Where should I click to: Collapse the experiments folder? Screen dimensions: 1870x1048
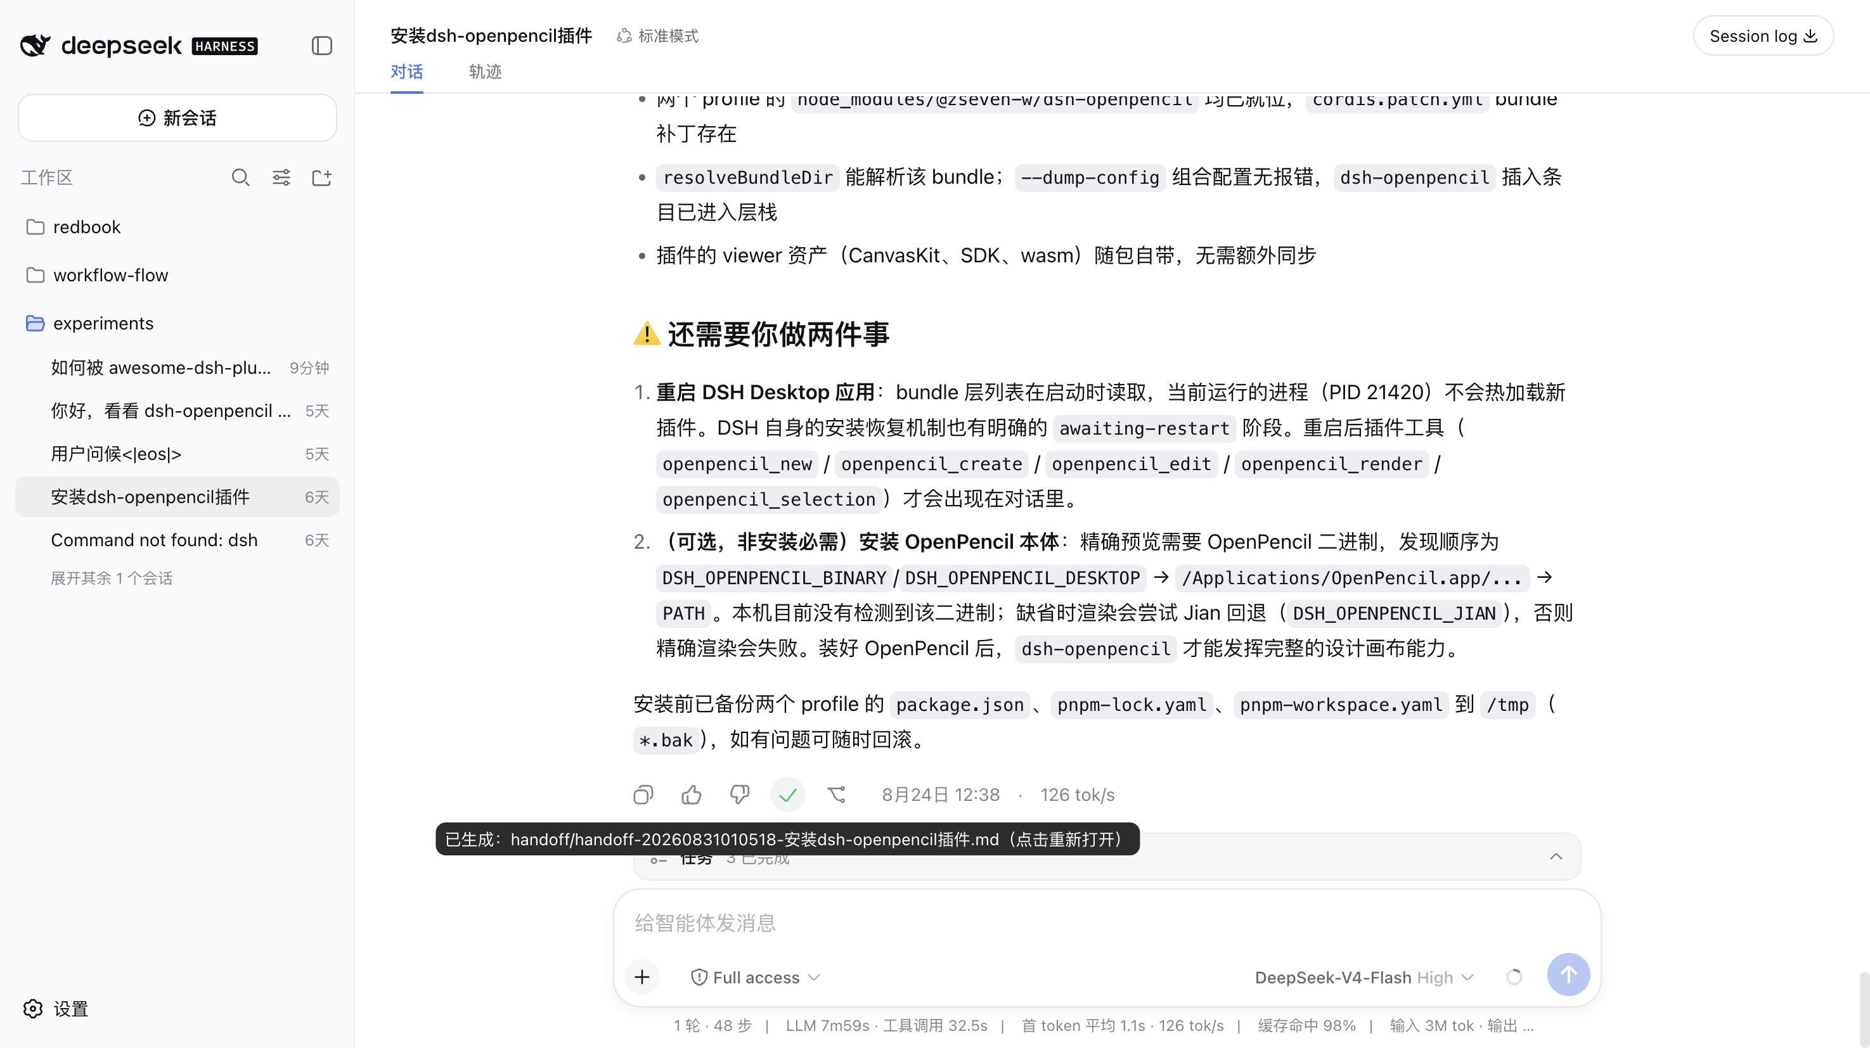pos(177,323)
